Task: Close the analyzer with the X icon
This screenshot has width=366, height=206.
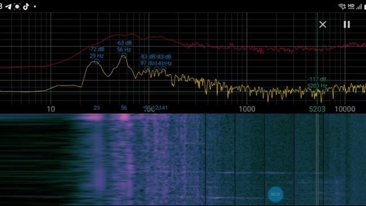Action: [323, 24]
